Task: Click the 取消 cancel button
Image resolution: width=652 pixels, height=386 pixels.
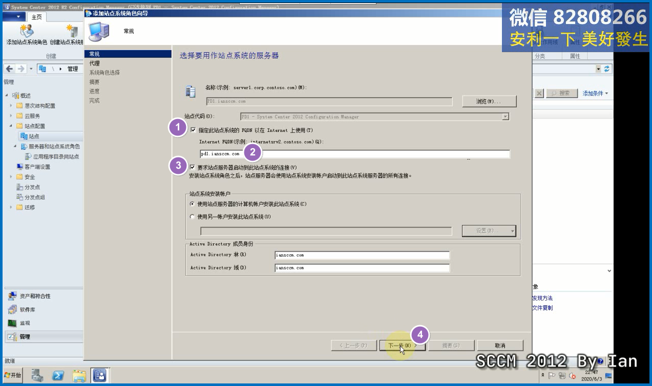Action: [x=500, y=346]
